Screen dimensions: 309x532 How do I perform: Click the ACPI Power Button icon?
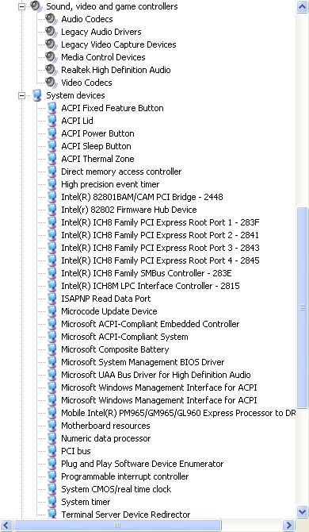pos(51,133)
